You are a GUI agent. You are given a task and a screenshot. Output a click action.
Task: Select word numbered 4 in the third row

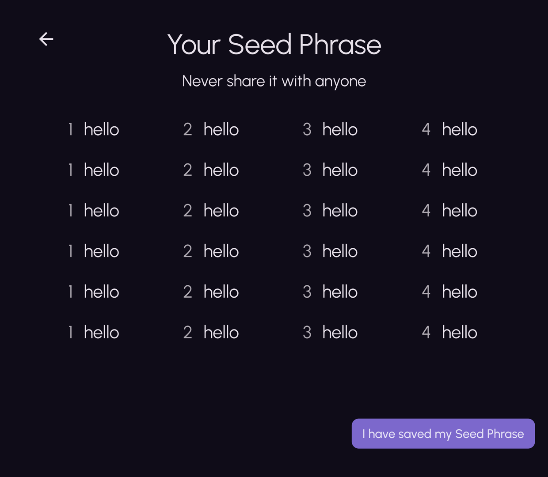click(x=449, y=211)
